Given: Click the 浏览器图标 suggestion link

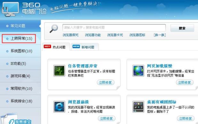Looking at the screenshot, I should tap(137, 35).
